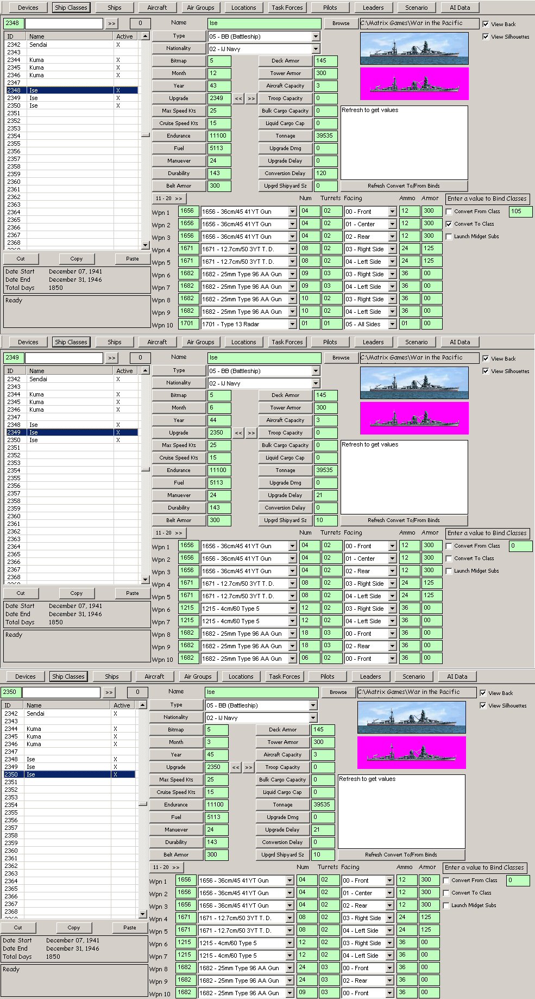This screenshot has height=999, width=535.
Task: Show weapons 11 - 20 in class 2348 window
Action: click(169, 198)
